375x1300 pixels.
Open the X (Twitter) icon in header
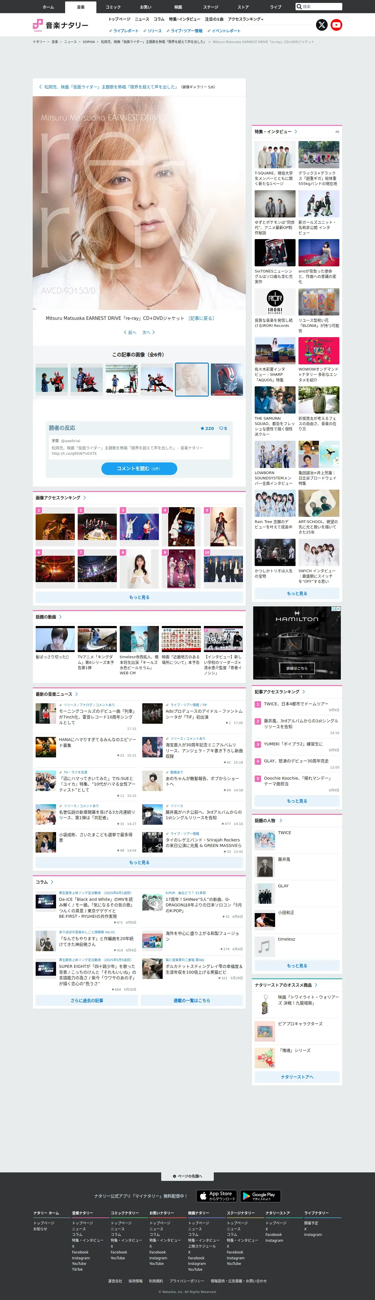[322, 25]
